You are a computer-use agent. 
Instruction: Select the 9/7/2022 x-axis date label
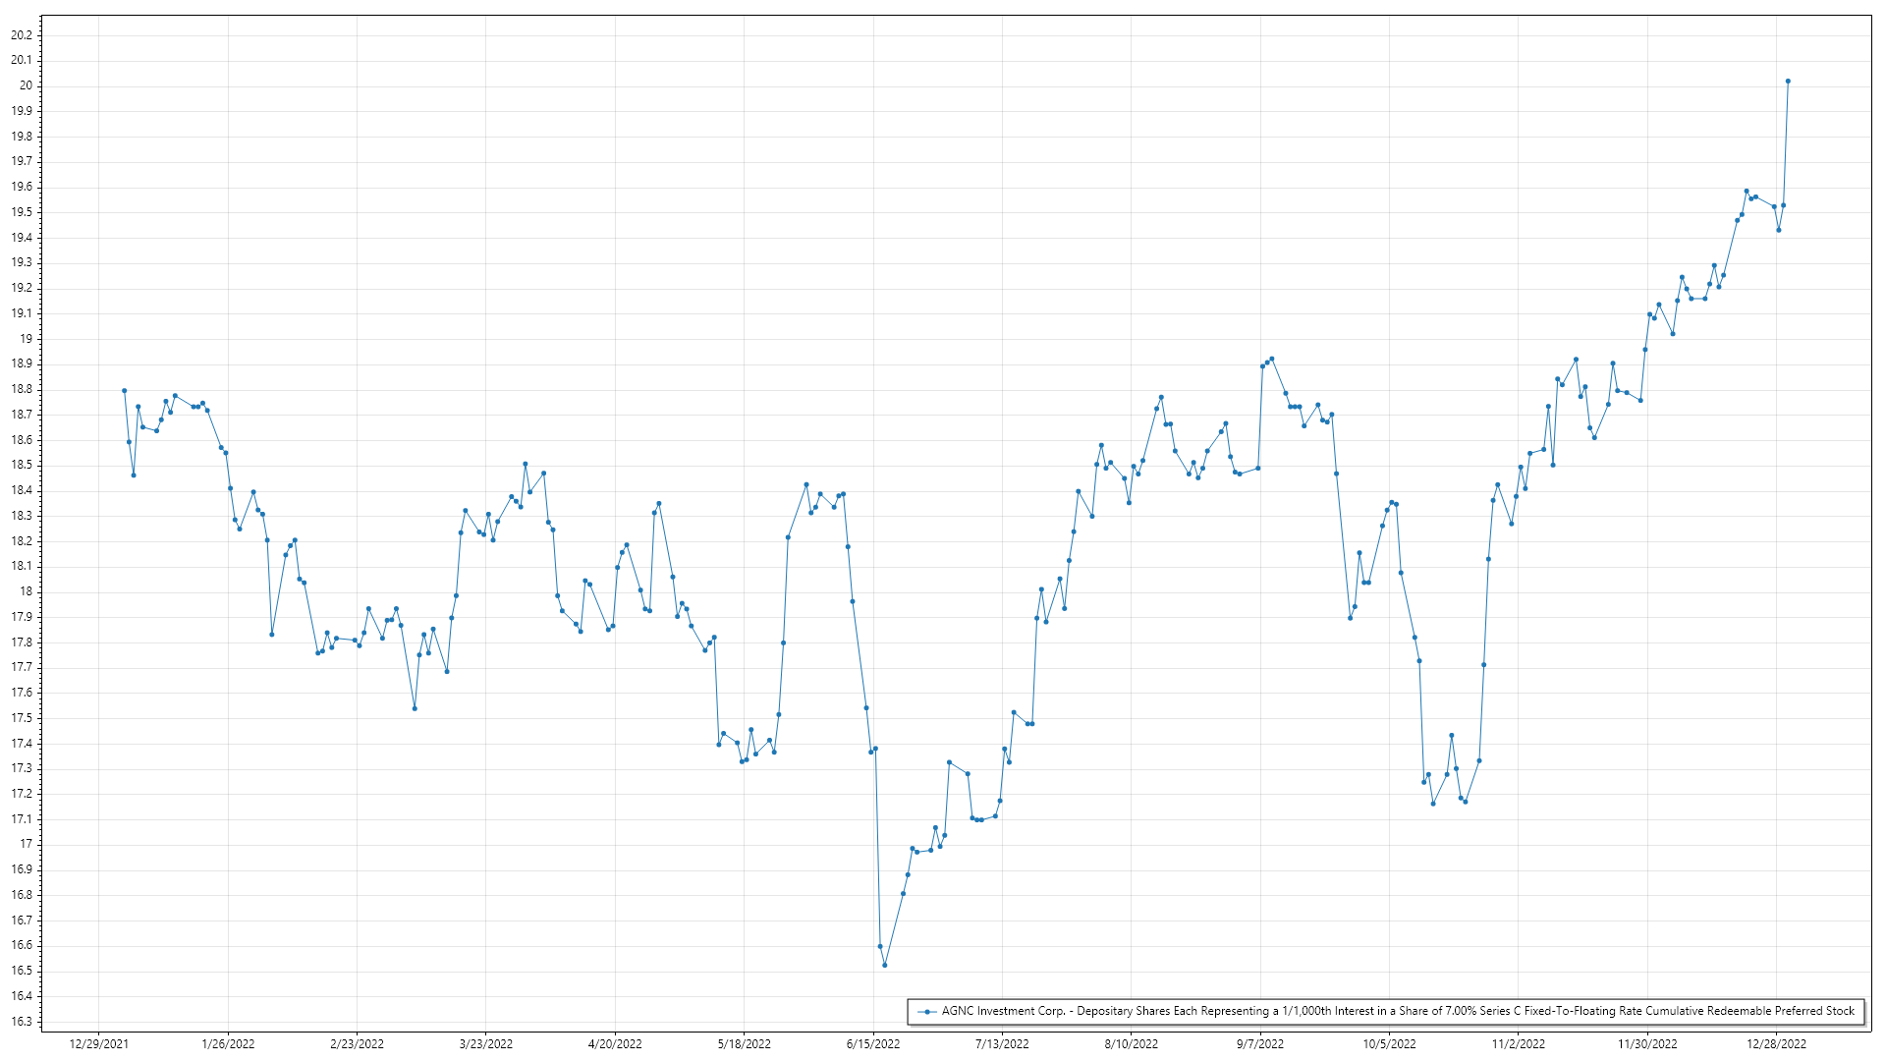coord(1260,1044)
